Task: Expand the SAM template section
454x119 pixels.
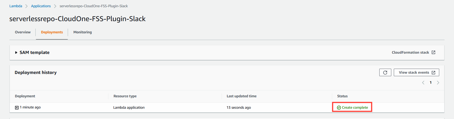Action: tap(16, 53)
